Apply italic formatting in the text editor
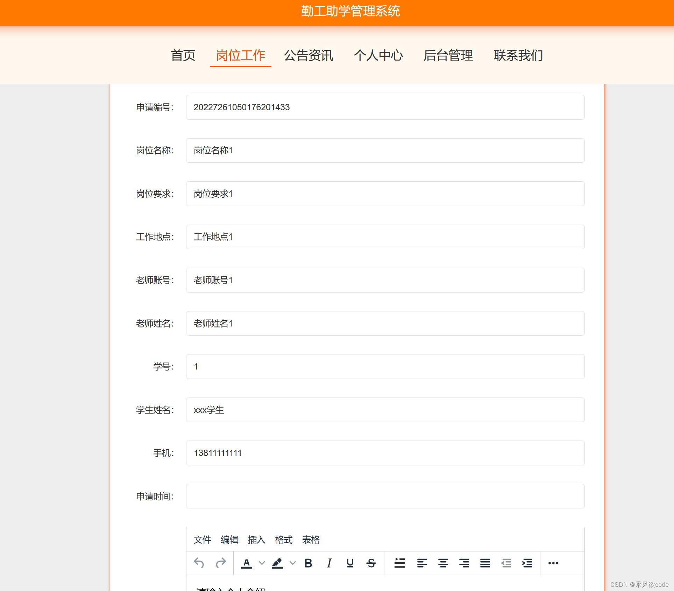The width and height of the screenshot is (674, 591). point(329,563)
